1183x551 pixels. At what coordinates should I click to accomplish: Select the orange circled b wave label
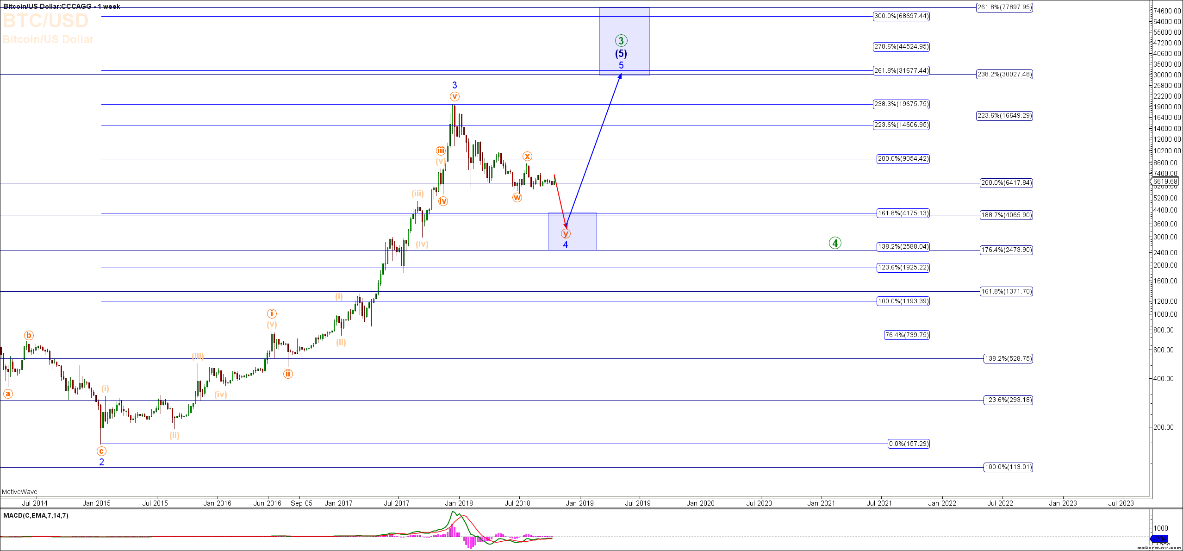[29, 336]
